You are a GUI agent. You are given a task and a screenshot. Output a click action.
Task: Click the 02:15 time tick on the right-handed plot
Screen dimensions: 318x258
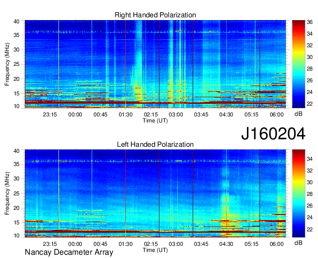click(x=151, y=115)
